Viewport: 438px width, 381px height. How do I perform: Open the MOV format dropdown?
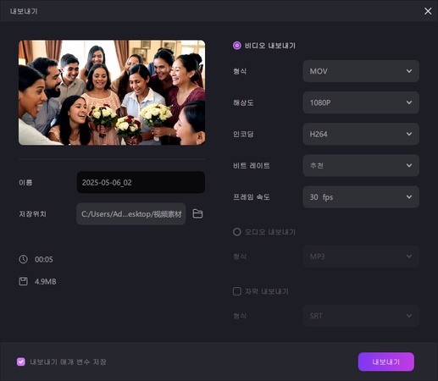pyautogui.click(x=361, y=71)
